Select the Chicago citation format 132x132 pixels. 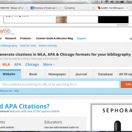click(32, 64)
